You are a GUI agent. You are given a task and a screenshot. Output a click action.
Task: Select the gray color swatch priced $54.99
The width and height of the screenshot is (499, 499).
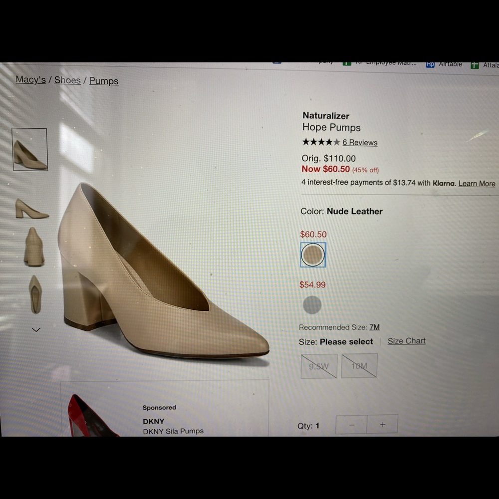click(312, 305)
